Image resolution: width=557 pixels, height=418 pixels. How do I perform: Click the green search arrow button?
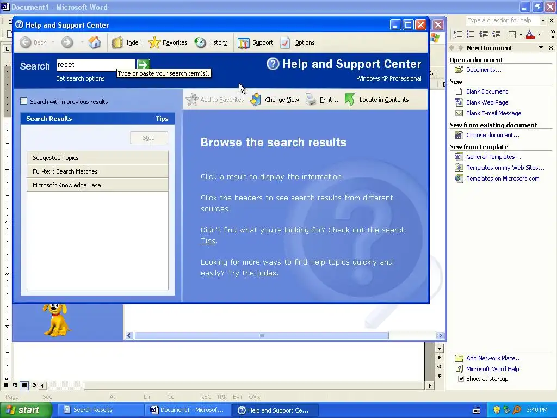144,64
